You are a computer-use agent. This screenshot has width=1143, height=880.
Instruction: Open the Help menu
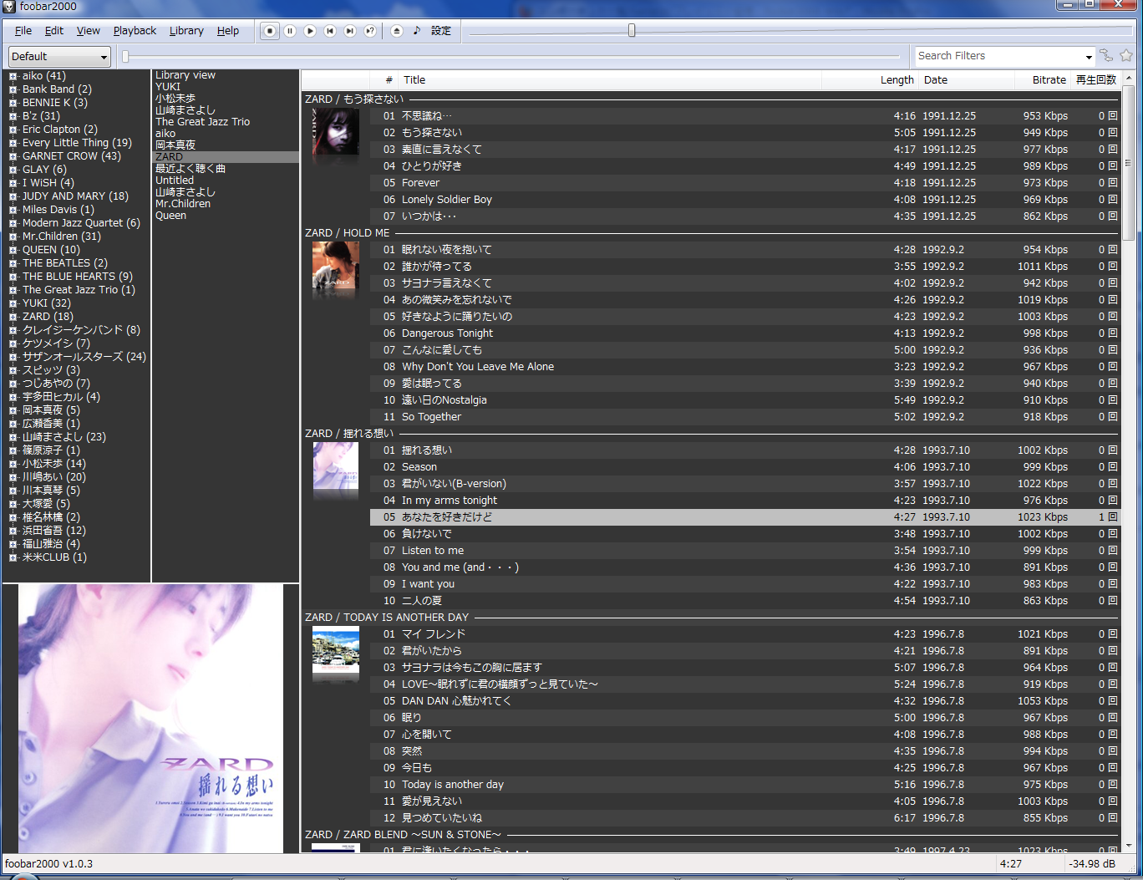228,31
